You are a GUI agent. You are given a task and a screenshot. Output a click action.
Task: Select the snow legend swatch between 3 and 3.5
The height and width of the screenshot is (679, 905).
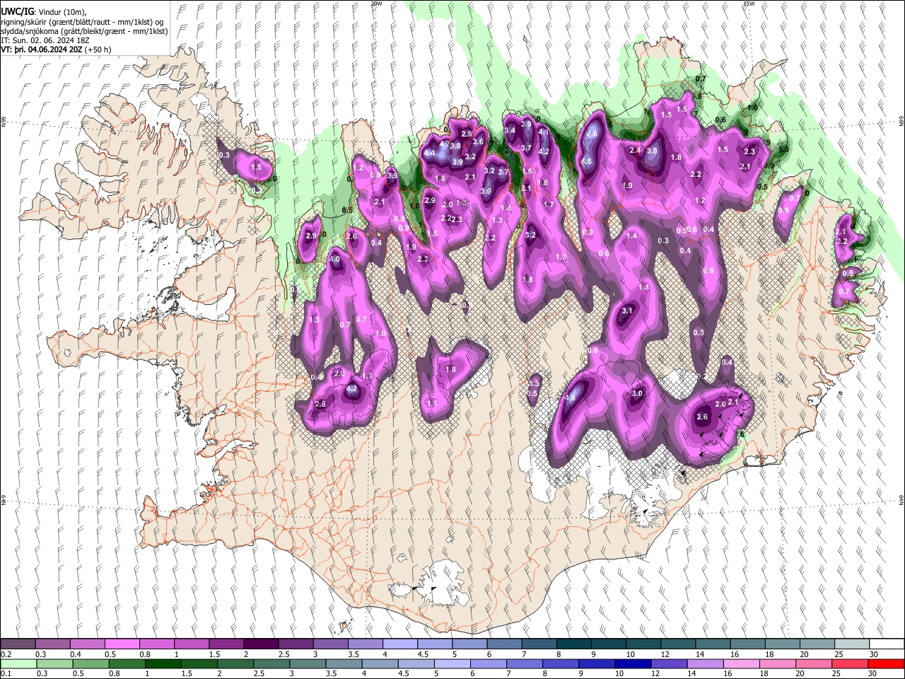(331, 644)
